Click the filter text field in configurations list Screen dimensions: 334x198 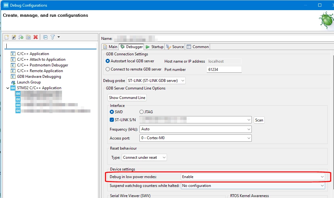click(51, 46)
